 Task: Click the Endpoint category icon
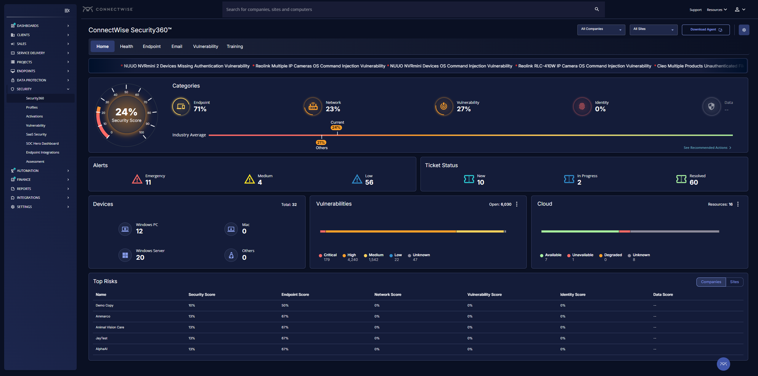click(181, 106)
